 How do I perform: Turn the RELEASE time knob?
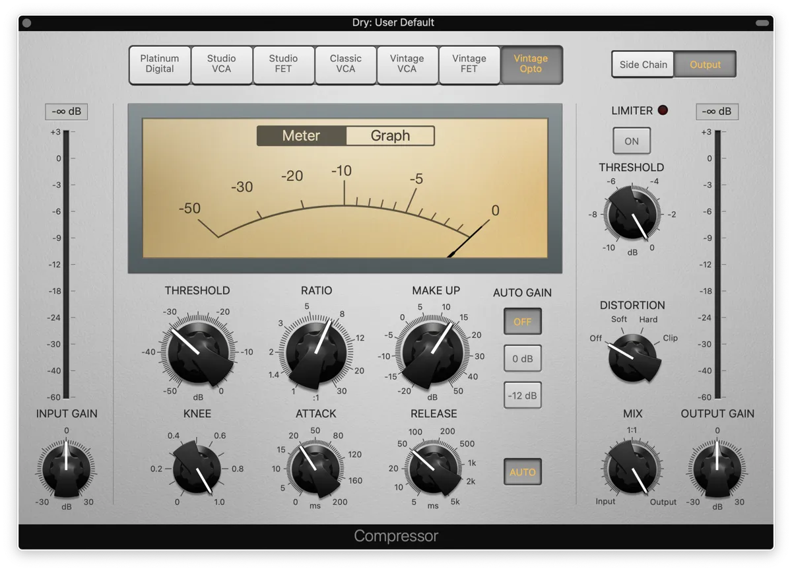click(433, 470)
